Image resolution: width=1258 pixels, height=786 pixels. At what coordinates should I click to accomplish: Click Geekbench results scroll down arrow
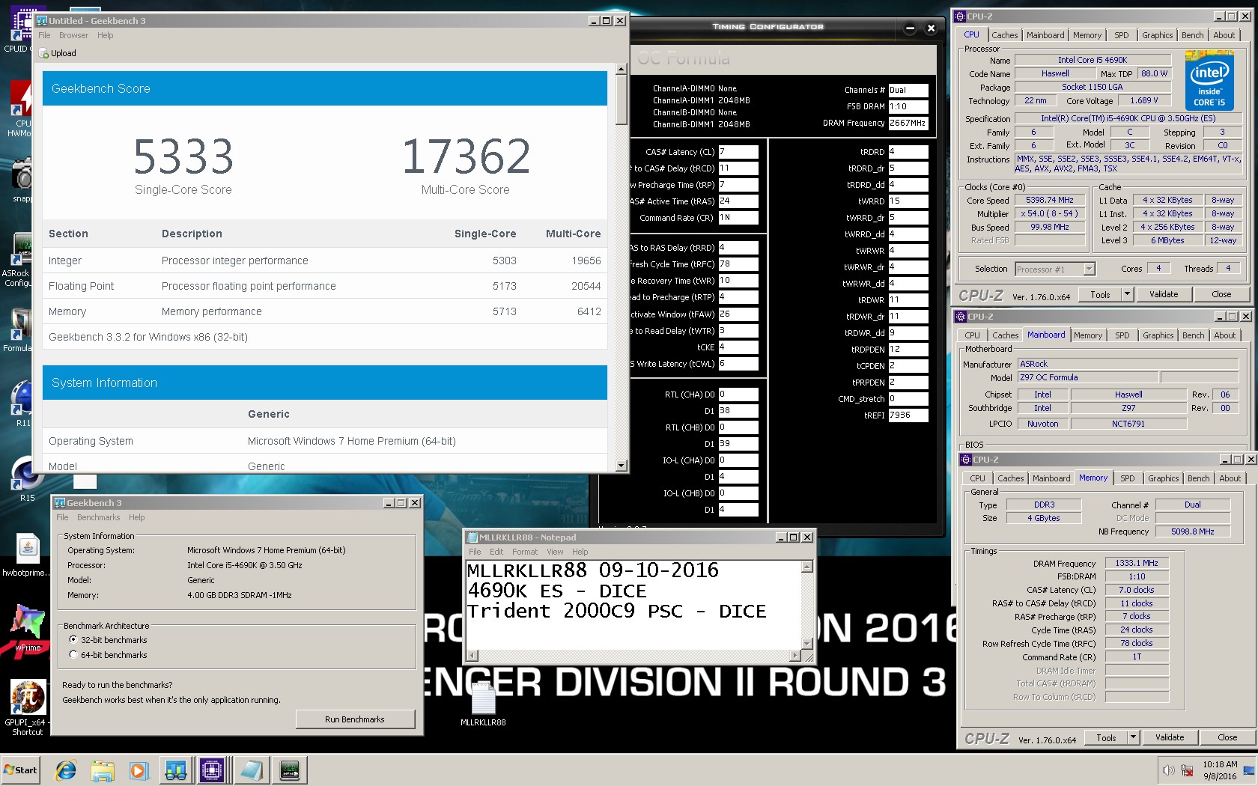(621, 466)
